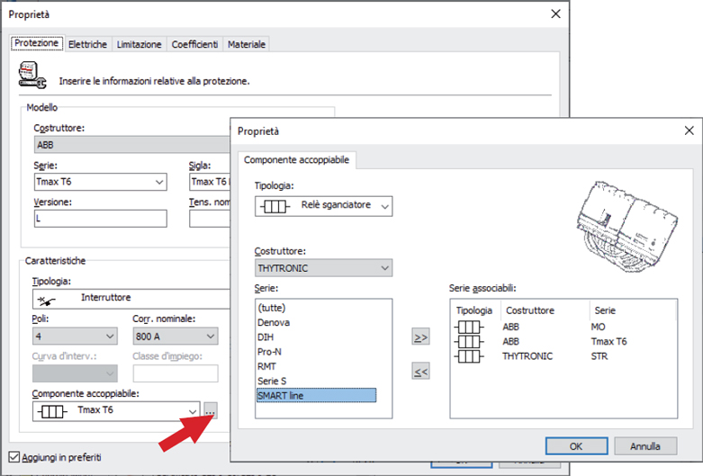
Task: Select the STR series entry
Action: pos(599,356)
